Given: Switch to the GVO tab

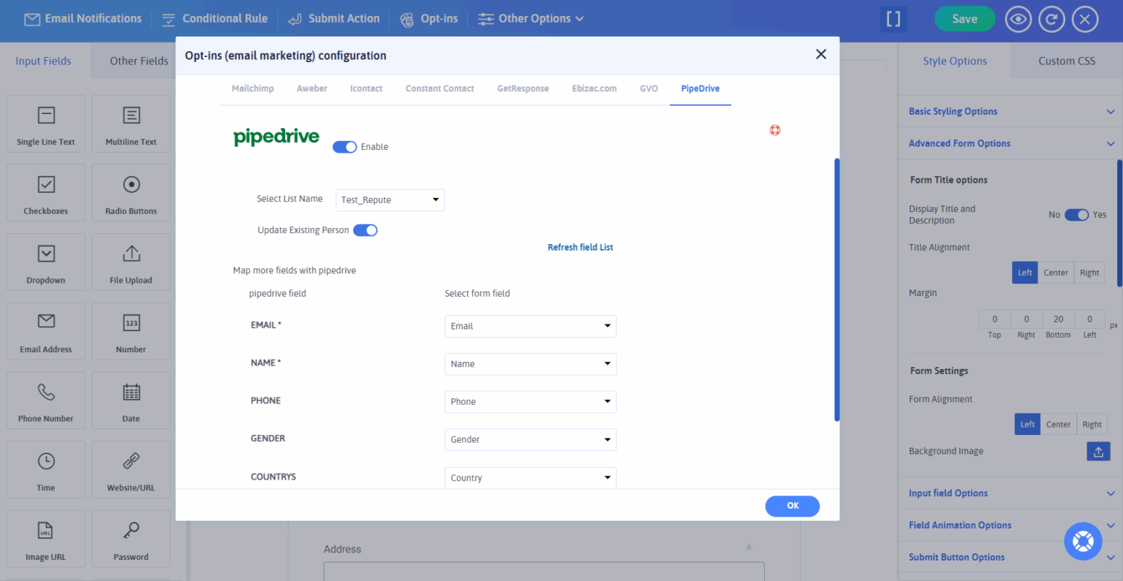Looking at the screenshot, I should pyautogui.click(x=649, y=88).
